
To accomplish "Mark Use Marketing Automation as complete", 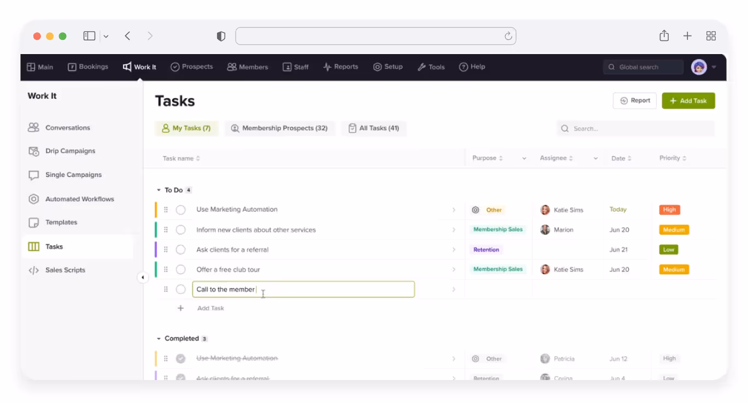I will 181,210.
